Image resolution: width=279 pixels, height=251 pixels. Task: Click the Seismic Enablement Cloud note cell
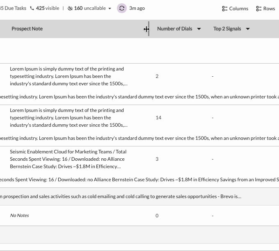click(x=68, y=159)
